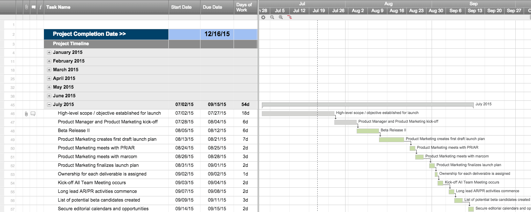Click the Project Completion Date 12/16/15 cell
This screenshot has width=531, height=212.
(x=217, y=34)
